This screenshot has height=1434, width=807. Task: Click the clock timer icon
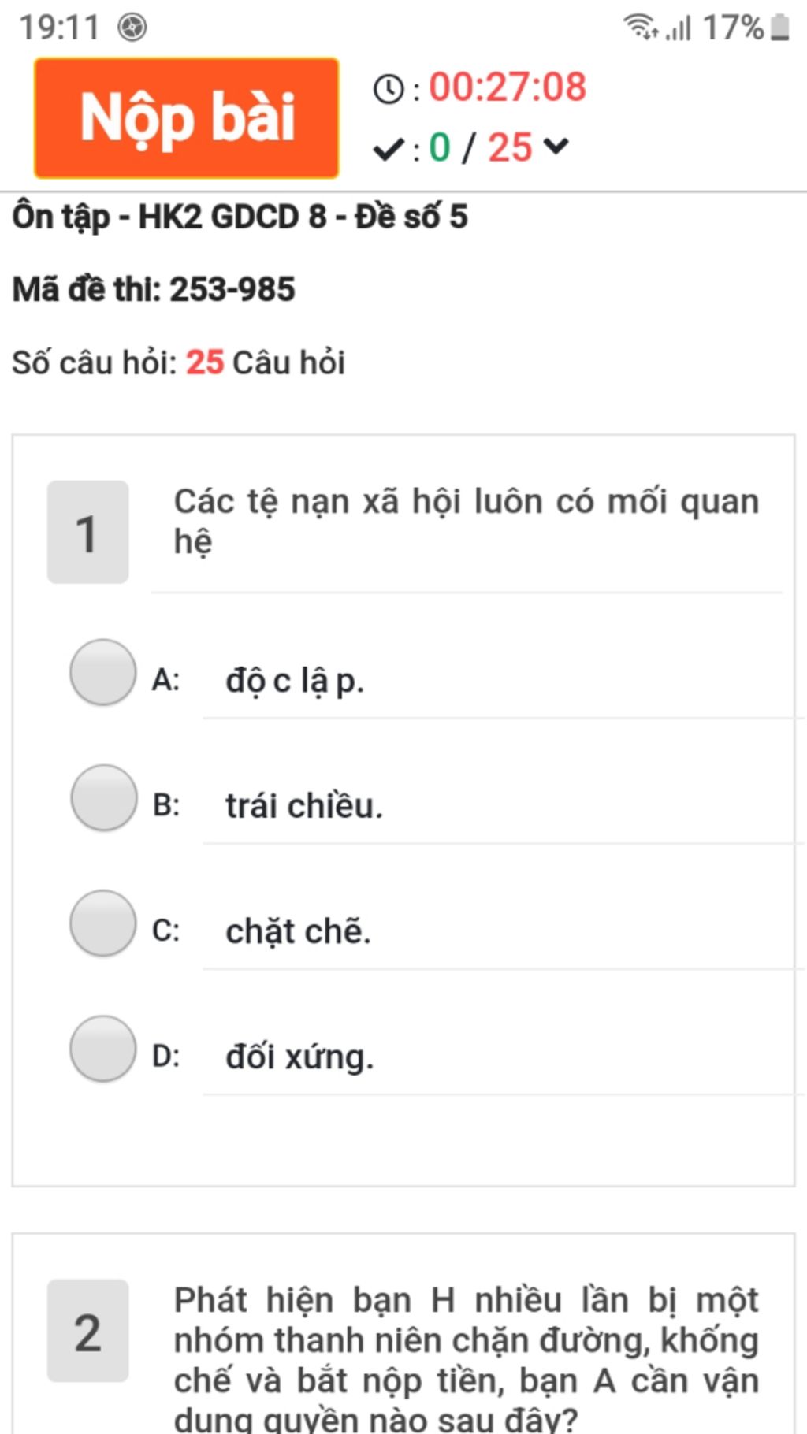click(x=389, y=89)
